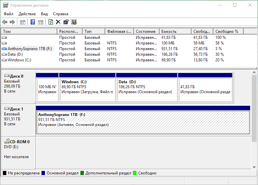Select the AnthonySoprano 1TB (F:) list row

pyautogui.click(x=30, y=48)
